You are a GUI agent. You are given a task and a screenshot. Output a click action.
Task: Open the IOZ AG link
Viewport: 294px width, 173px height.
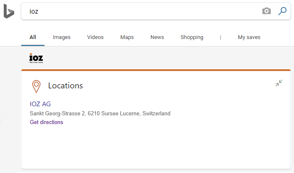coord(40,104)
